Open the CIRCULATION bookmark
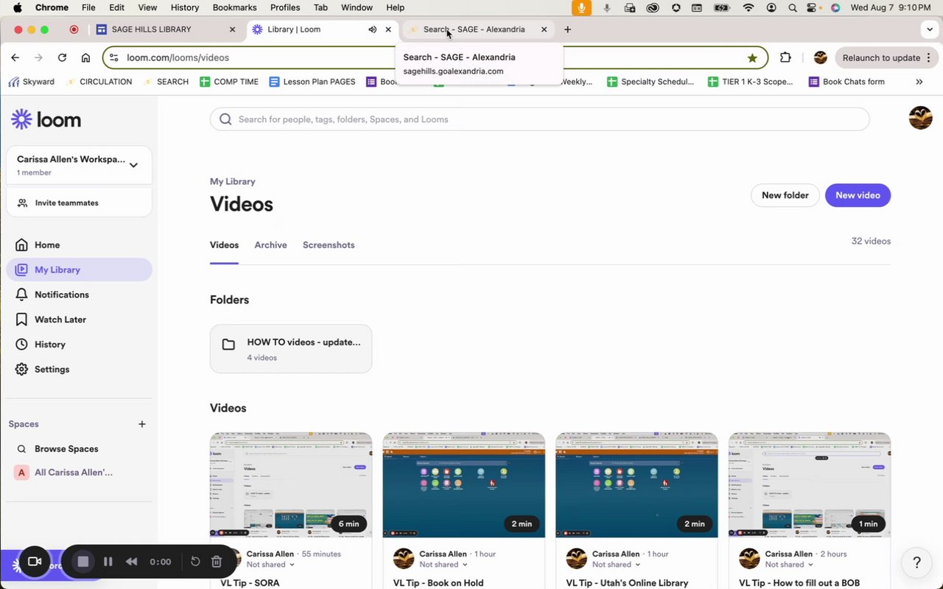This screenshot has width=943, height=589. click(99, 82)
